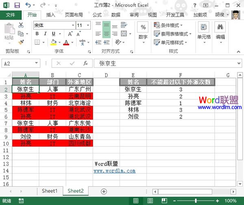This screenshot has height=205, width=244.
Task: Expand the Name Box dropdown arrow
Action: 37,63
